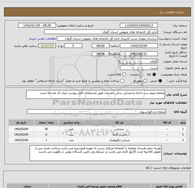Screen dimensions: 194x188
Task: Click the quantity 8 cell
Action: [46, 135]
